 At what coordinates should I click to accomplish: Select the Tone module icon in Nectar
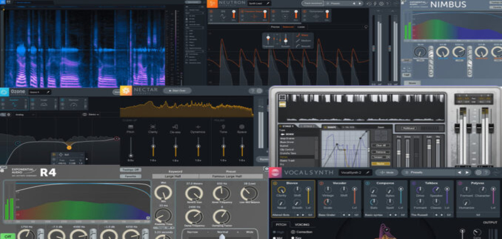point(223,127)
